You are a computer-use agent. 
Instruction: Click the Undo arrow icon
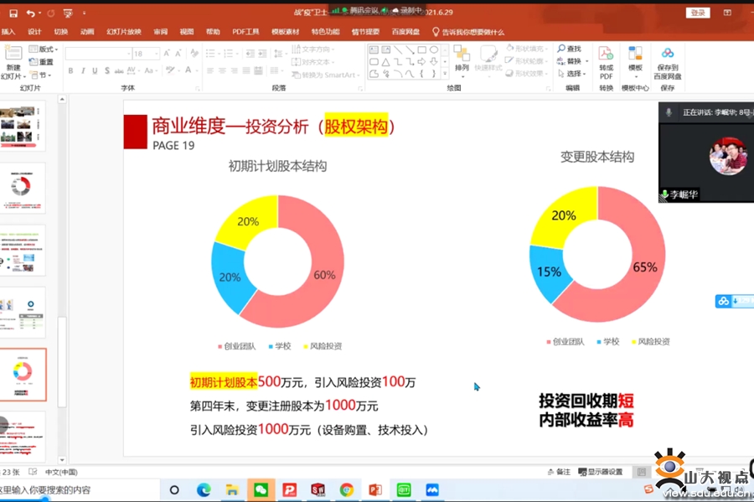[x=30, y=13]
